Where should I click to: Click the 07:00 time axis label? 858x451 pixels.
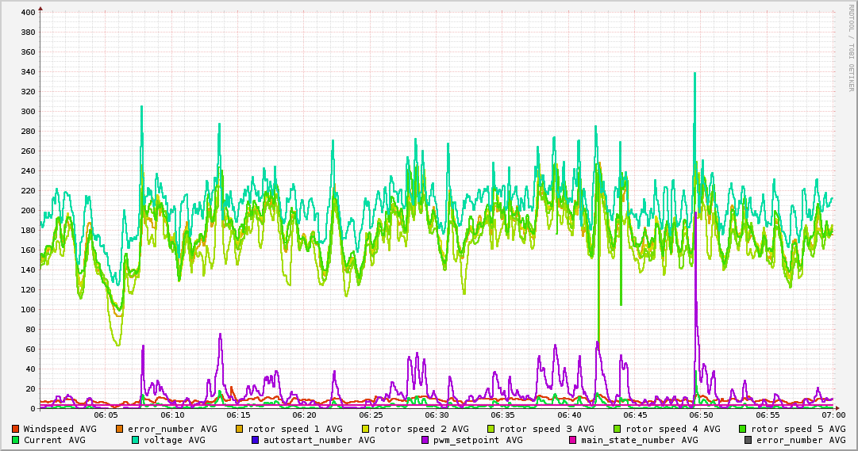833,415
